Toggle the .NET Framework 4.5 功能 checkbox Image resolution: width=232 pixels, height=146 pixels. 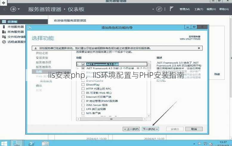point(83,68)
